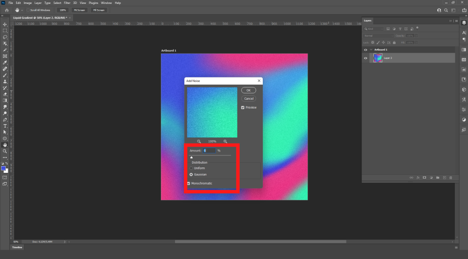Create a new layer from Layers panel
The width and height of the screenshot is (468, 259).
(x=444, y=178)
